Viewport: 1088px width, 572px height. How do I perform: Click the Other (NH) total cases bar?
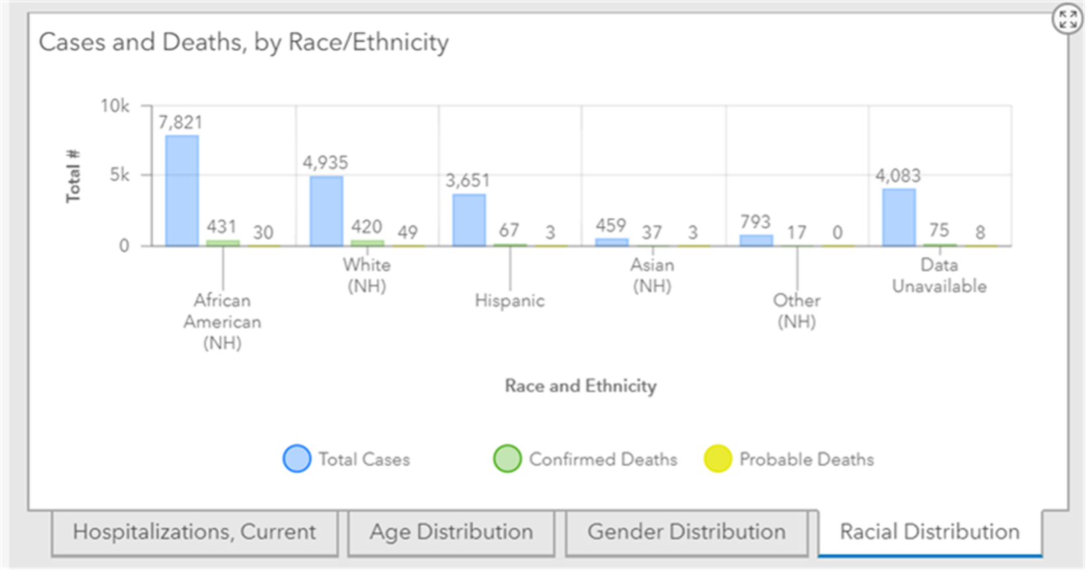756,241
